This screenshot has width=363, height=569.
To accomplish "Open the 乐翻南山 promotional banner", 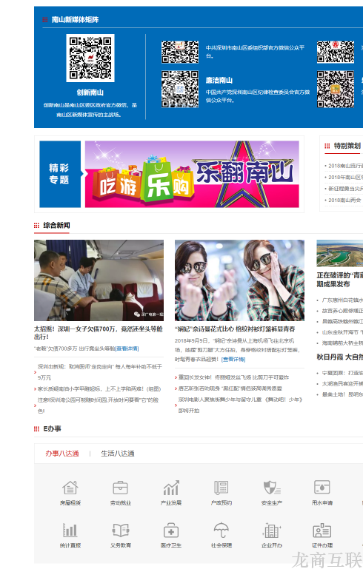I will point(192,174).
